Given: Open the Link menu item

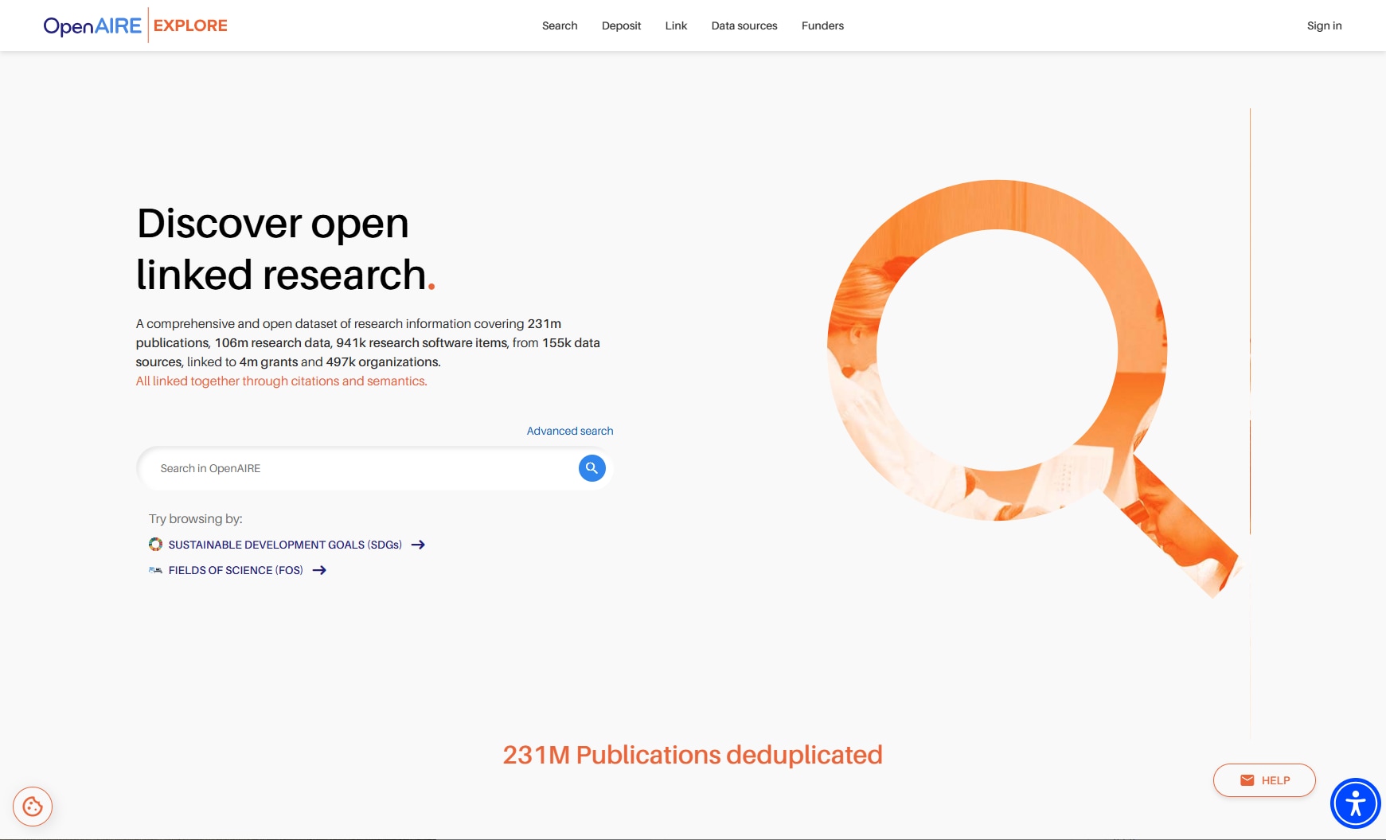Looking at the screenshot, I should [676, 25].
